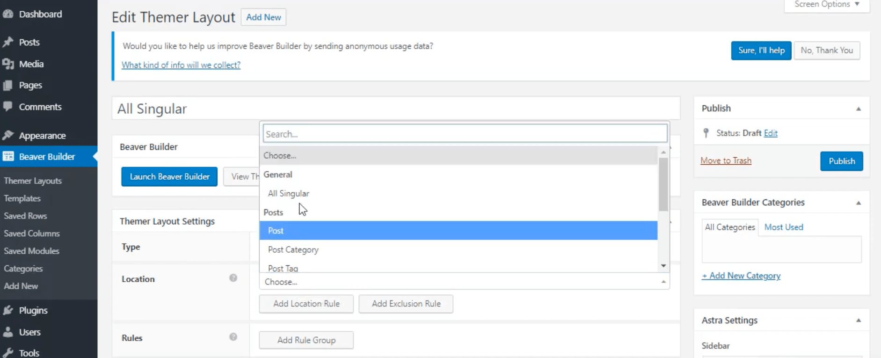881x358 pixels.
Task: Click the Posts pushpin icon
Action: pos(8,42)
